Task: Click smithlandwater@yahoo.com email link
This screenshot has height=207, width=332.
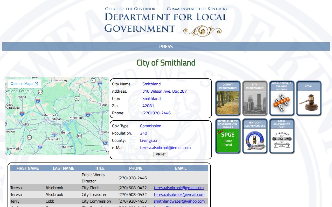Action: pos(179,201)
